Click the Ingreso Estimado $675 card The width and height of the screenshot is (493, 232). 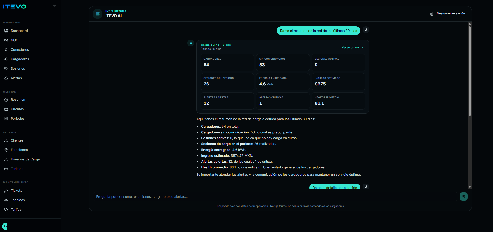(338, 82)
